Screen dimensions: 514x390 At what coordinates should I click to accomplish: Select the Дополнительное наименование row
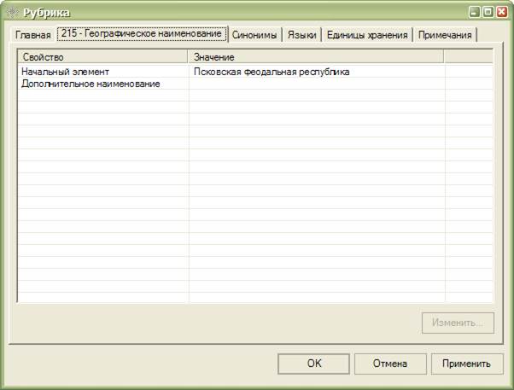[102, 84]
